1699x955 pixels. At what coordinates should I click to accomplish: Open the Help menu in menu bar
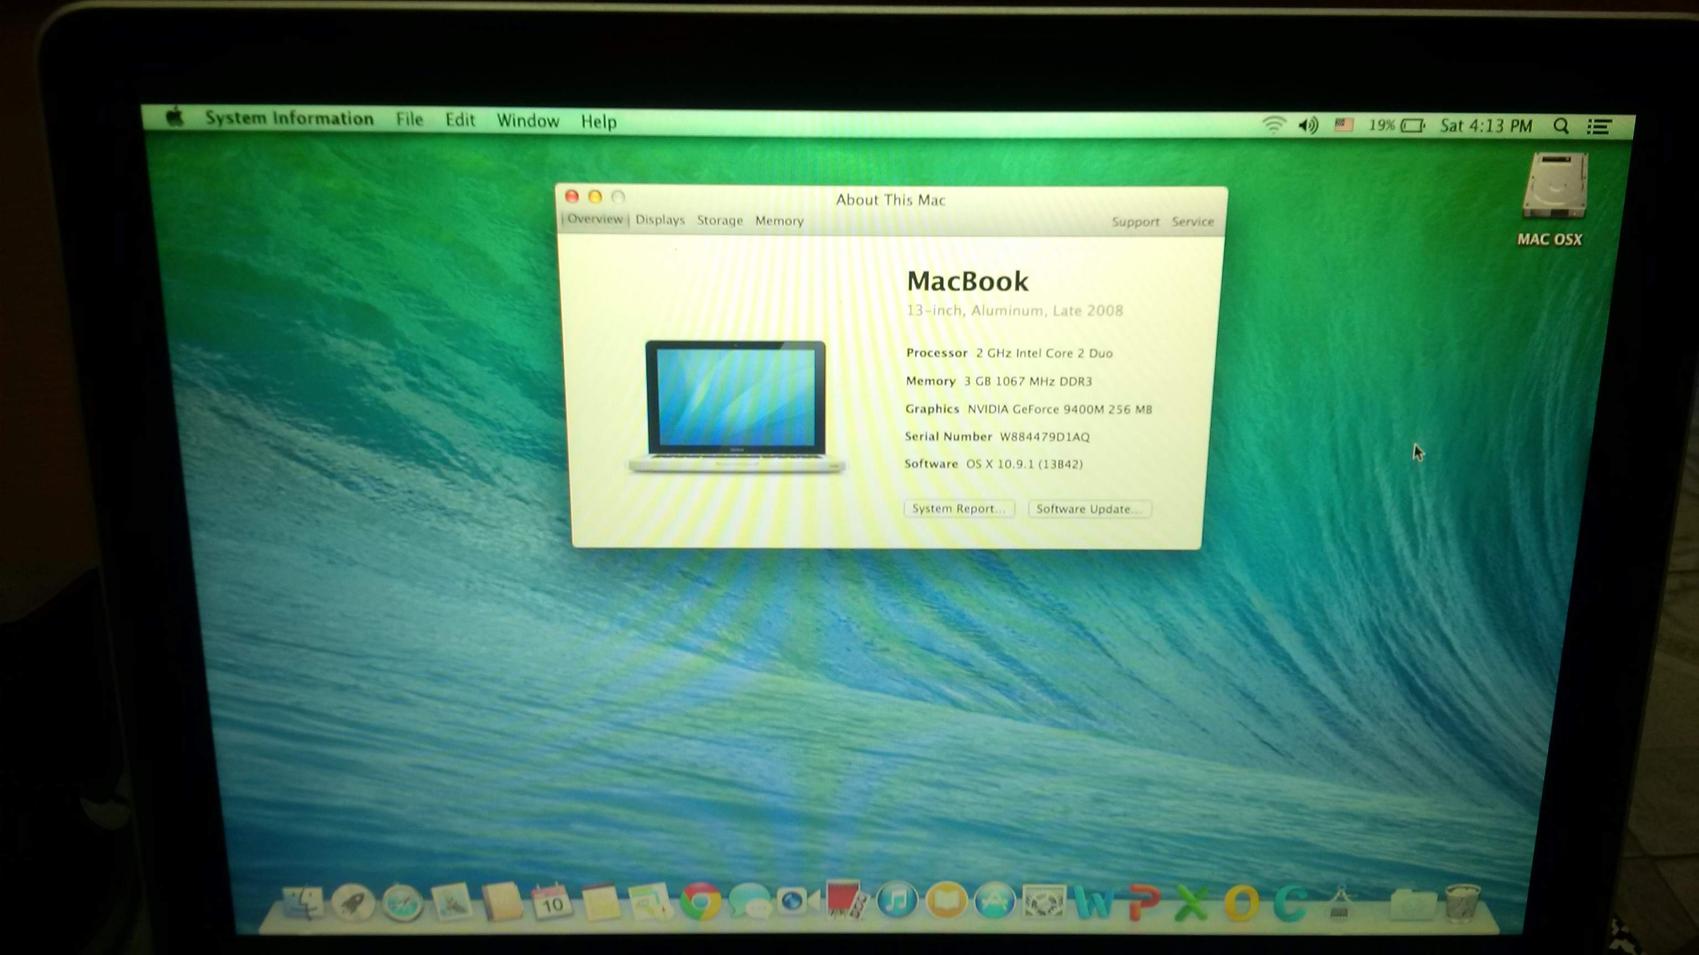(x=598, y=122)
